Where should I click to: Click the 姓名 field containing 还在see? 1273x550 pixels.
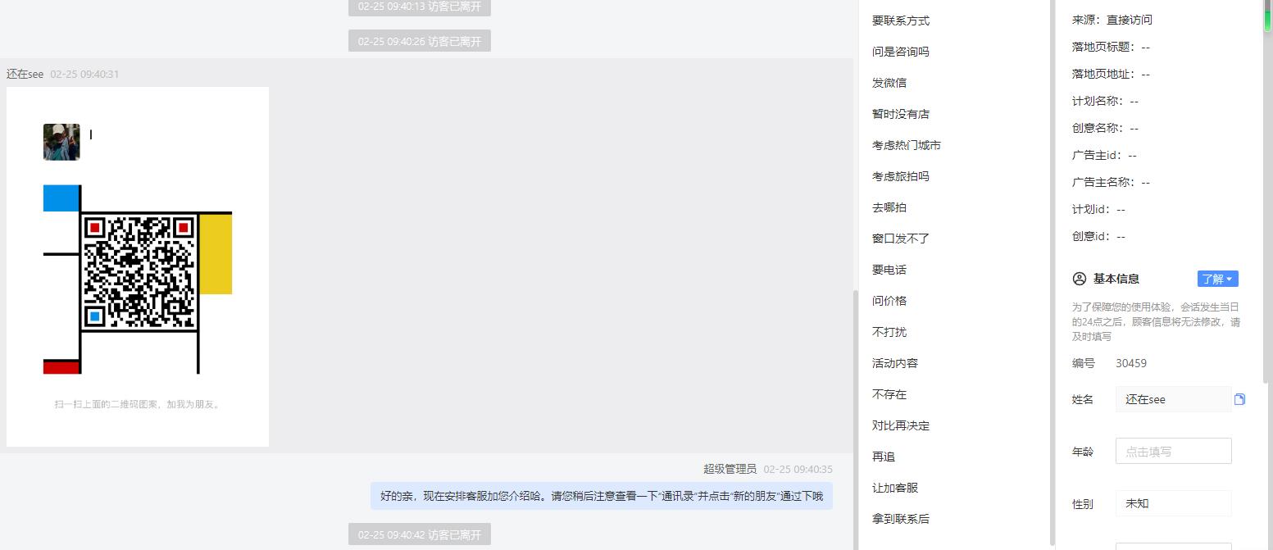[1173, 399]
